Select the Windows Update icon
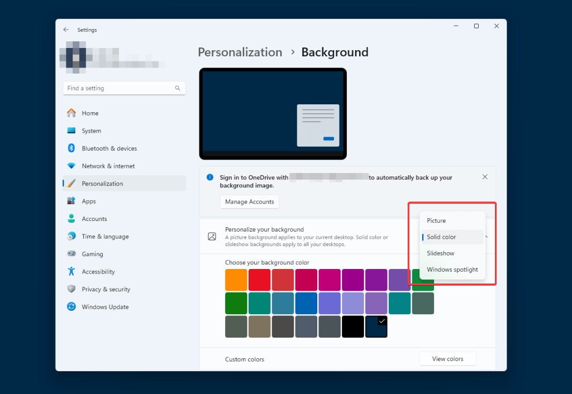572x394 pixels. click(73, 306)
